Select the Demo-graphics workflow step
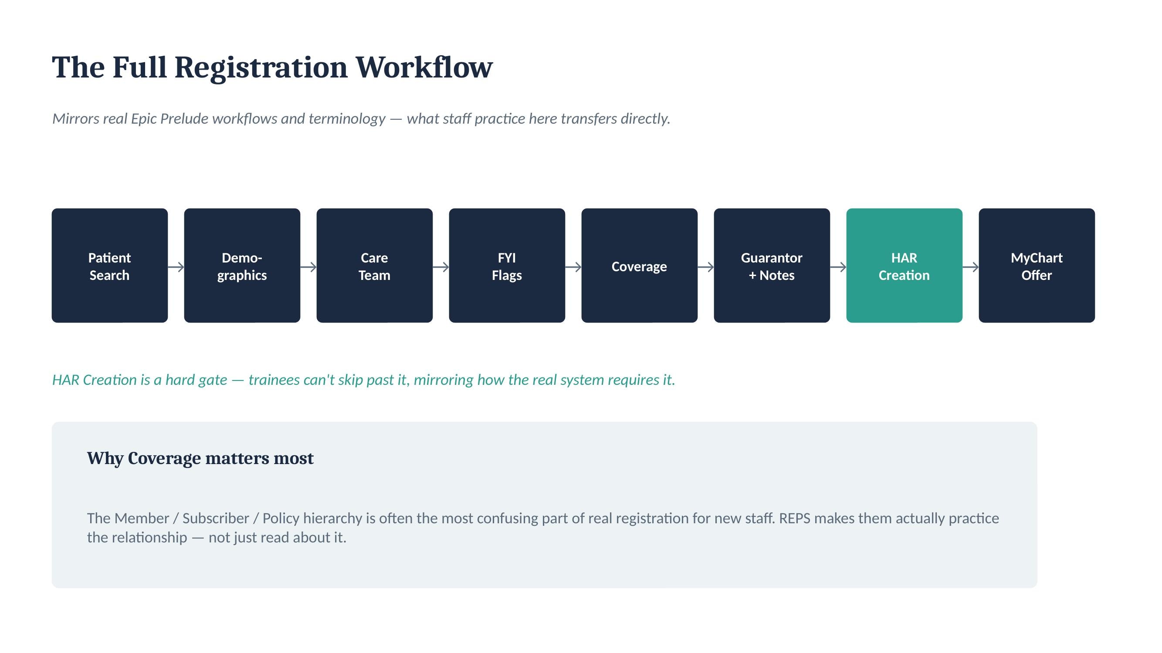This screenshot has height=653, width=1162. [x=242, y=266]
